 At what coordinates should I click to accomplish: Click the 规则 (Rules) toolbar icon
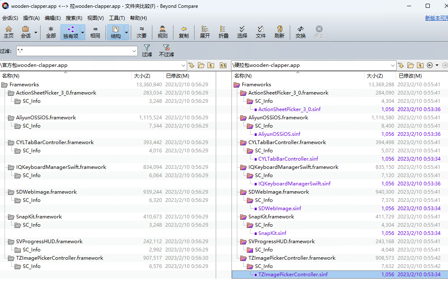tap(162, 32)
